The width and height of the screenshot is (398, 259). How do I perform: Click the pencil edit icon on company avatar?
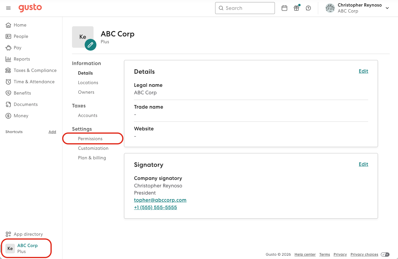(90, 45)
